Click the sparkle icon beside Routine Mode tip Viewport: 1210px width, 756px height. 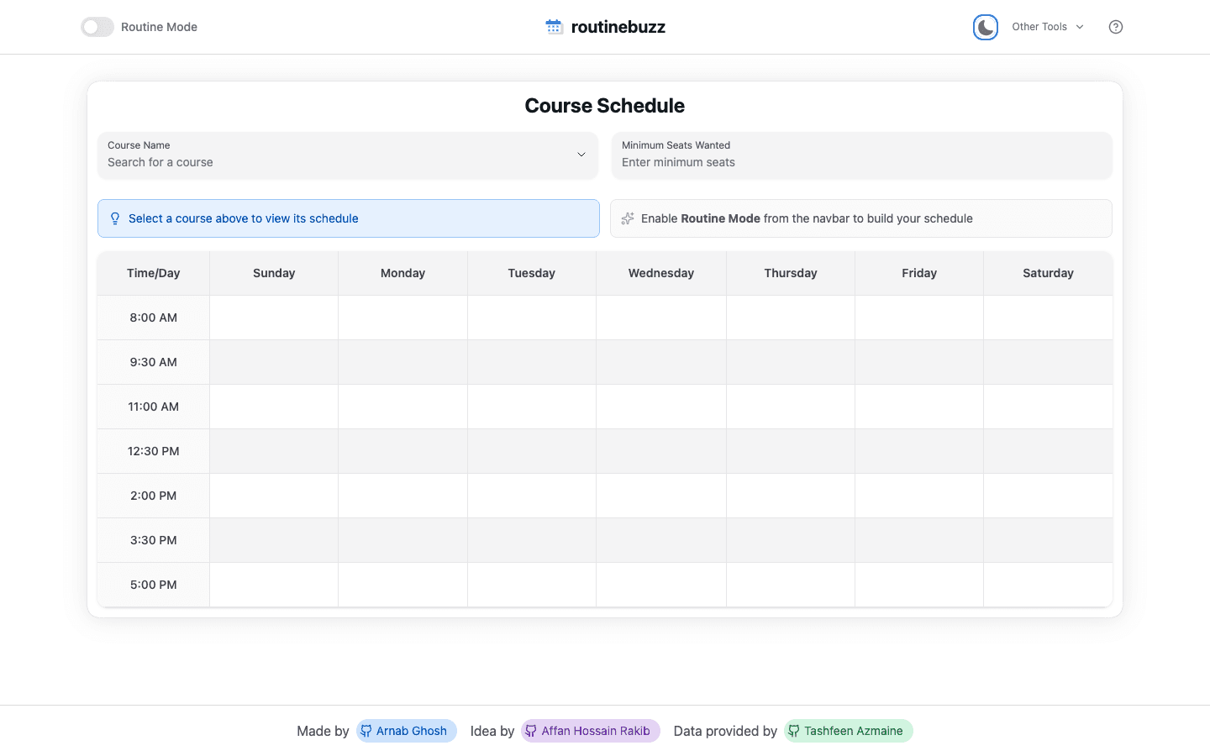click(628, 218)
